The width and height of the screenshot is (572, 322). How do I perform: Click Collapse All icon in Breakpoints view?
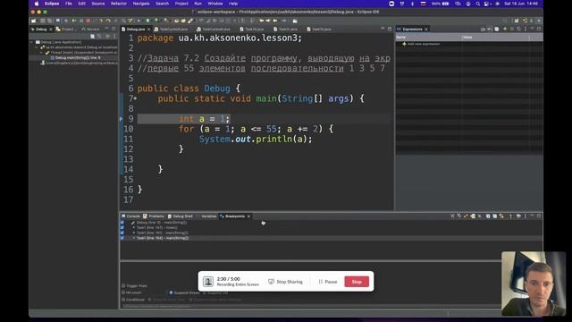coord(494,216)
